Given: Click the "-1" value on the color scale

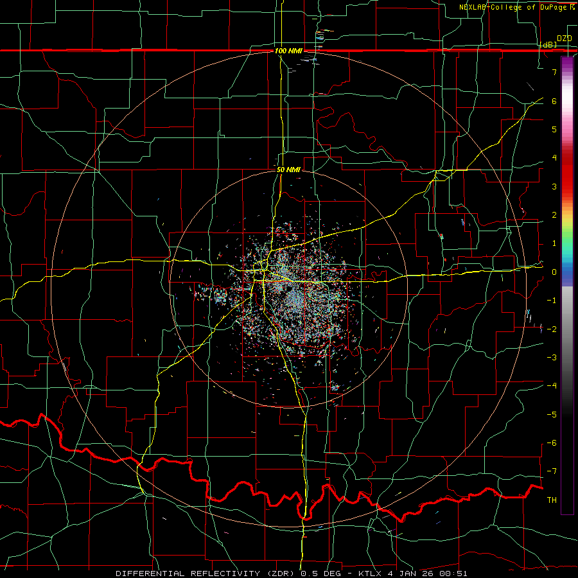Looking at the screenshot, I should coord(552,301).
